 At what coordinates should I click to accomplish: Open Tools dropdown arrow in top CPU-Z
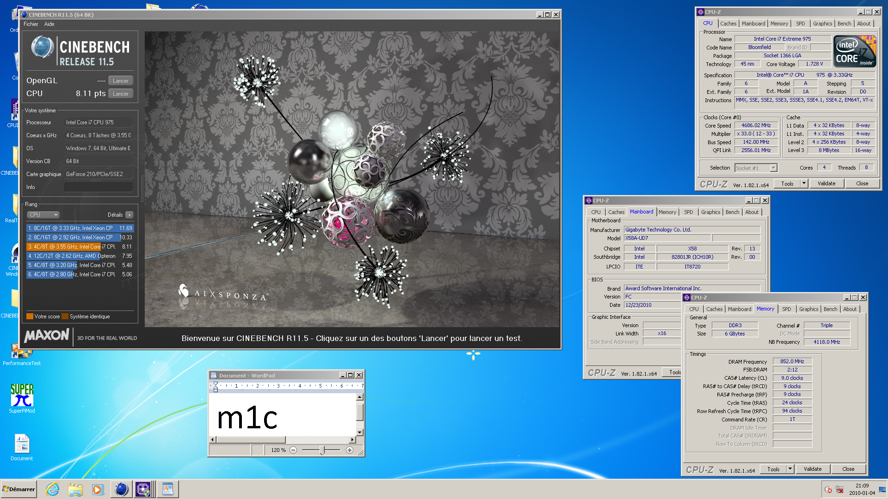pyautogui.click(x=804, y=183)
